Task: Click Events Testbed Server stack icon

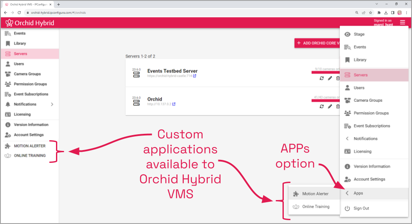Action: tap(136, 74)
